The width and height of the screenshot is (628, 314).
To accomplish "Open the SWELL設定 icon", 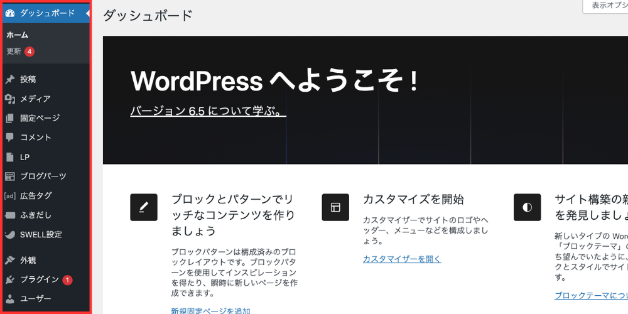I will (10, 235).
